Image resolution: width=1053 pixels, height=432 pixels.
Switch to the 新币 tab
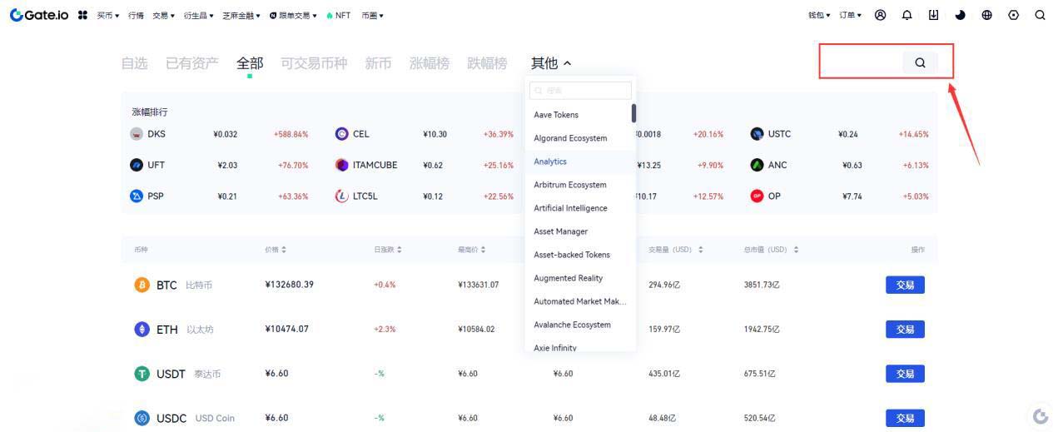click(378, 63)
